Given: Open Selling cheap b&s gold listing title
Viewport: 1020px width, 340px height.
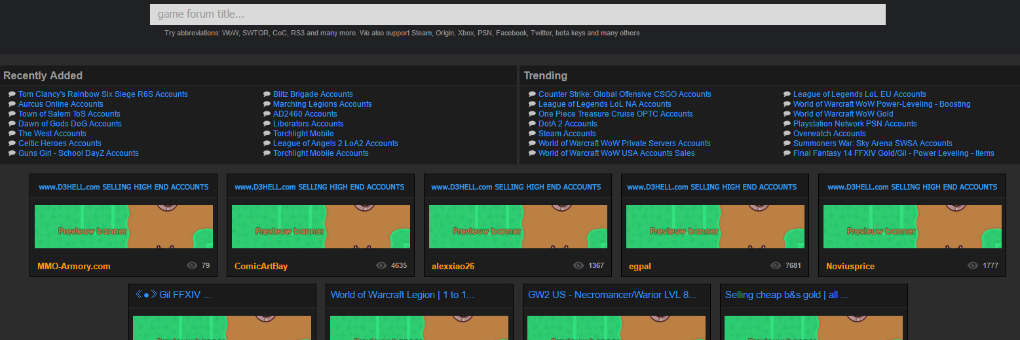Looking at the screenshot, I should 787,295.
